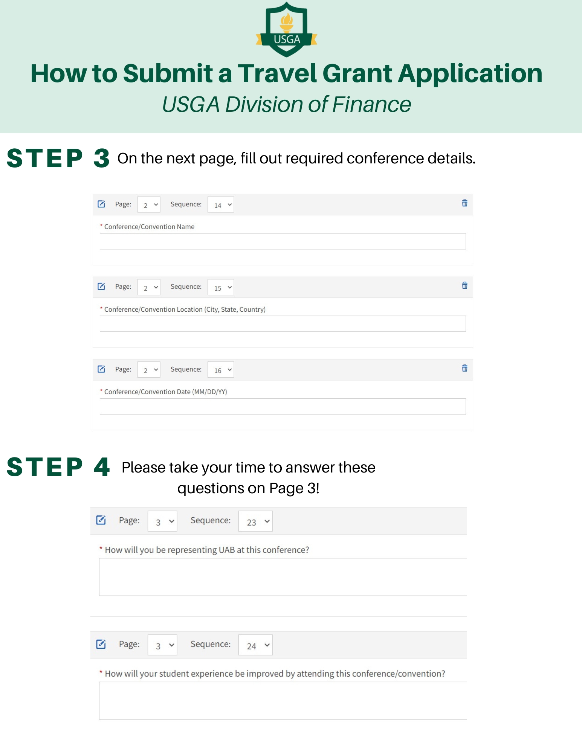Click the Conference/Convention Location text field
The height and width of the screenshot is (753, 582).
[x=283, y=324]
